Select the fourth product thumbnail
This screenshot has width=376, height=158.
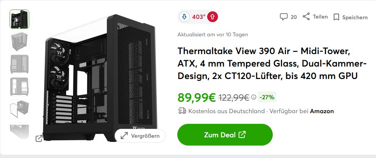pyautogui.click(x=20, y=86)
